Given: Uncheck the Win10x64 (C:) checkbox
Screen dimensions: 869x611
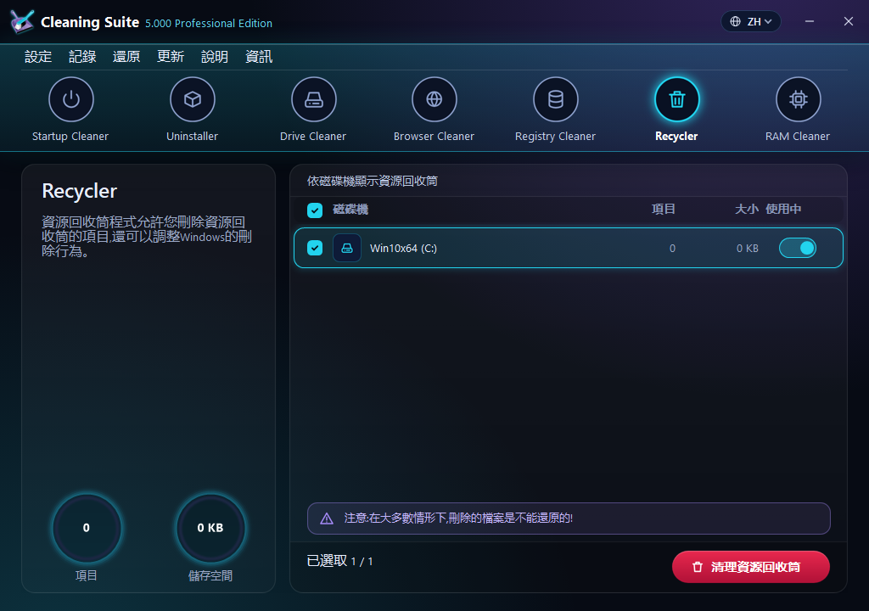Looking at the screenshot, I should click(x=315, y=248).
